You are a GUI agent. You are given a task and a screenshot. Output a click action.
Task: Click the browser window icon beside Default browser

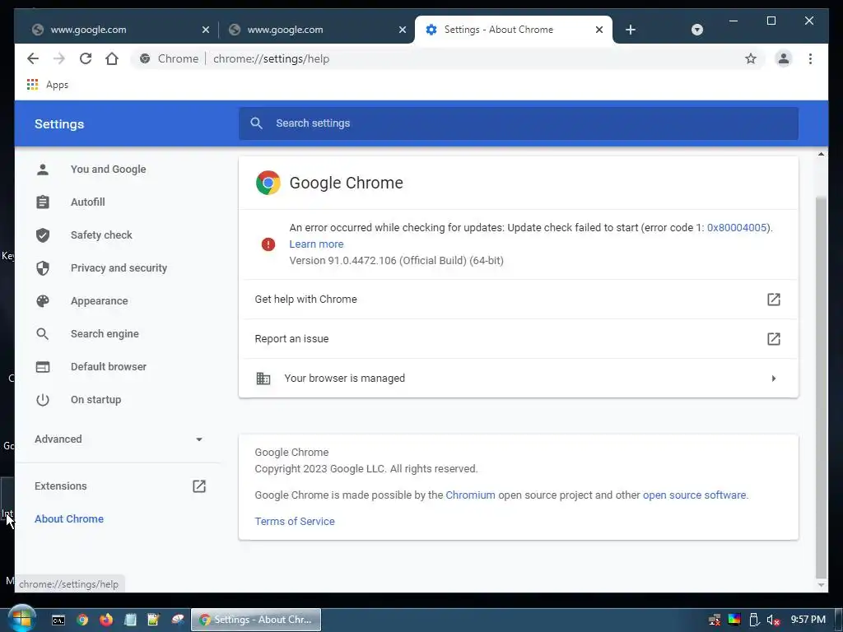click(43, 366)
